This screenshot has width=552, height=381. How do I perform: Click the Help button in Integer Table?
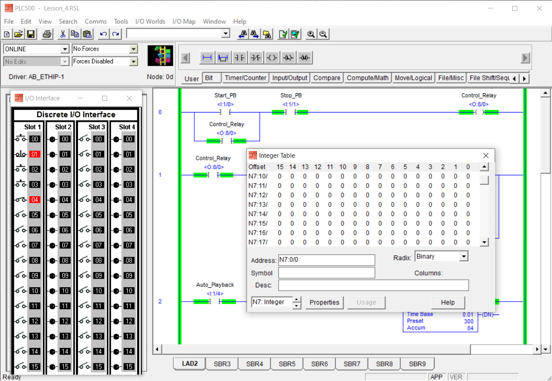pyautogui.click(x=448, y=302)
